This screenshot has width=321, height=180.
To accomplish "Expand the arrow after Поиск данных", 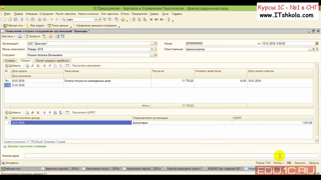I will 71,26.
